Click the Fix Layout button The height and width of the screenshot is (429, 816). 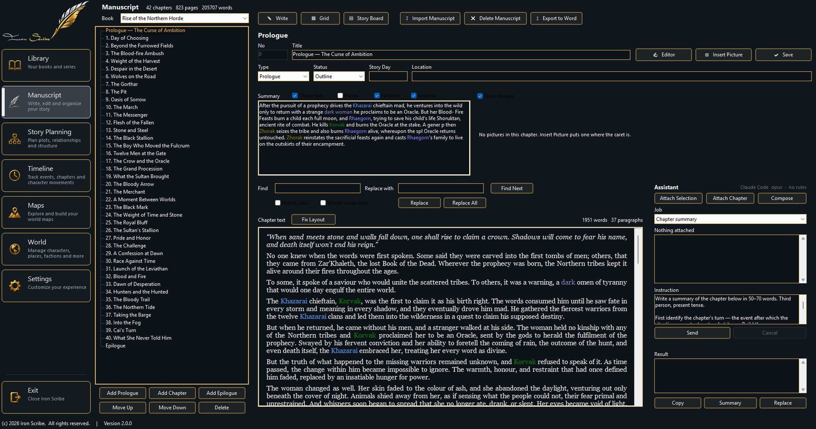313,220
